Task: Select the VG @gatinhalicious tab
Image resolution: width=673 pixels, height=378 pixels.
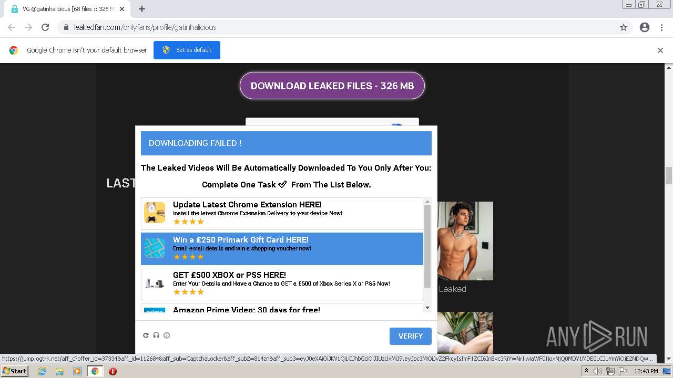Action: [x=68, y=9]
